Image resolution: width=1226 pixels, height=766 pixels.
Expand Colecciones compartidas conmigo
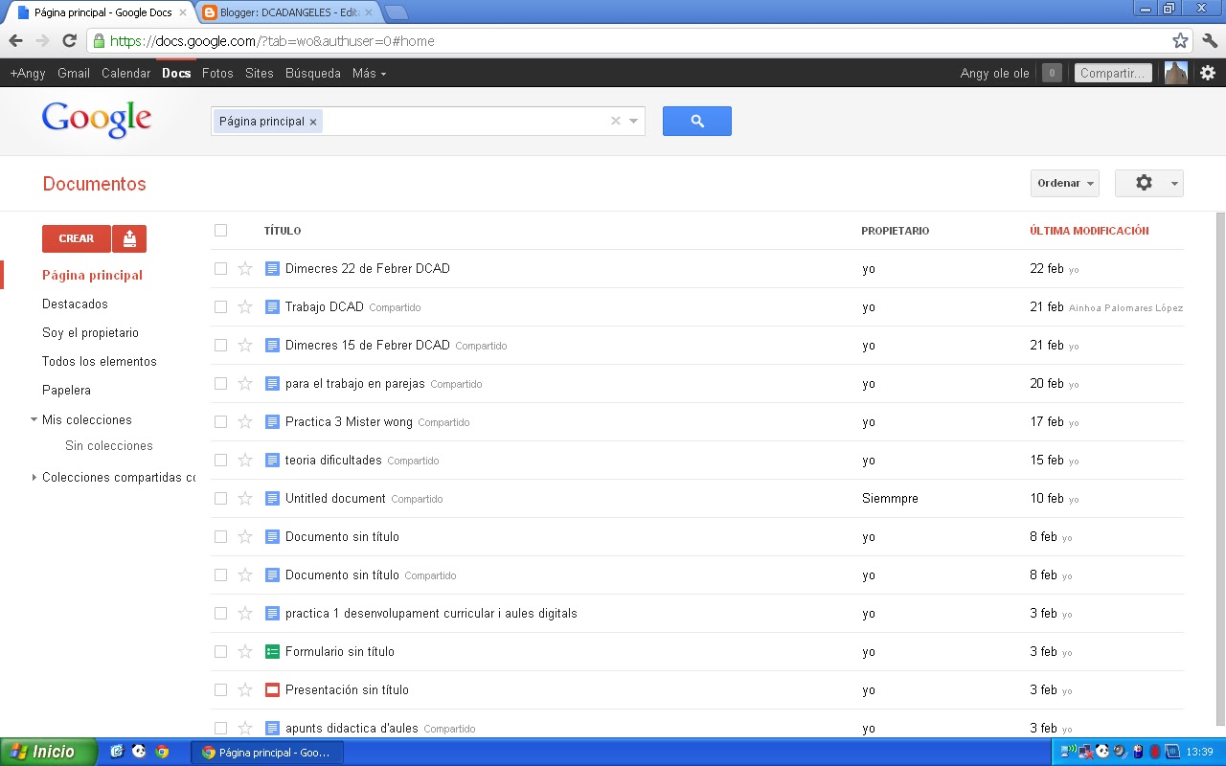click(x=34, y=477)
